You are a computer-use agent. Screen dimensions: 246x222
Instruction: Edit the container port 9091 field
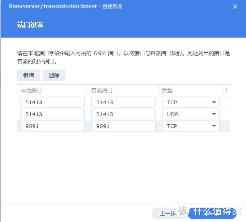point(123,126)
